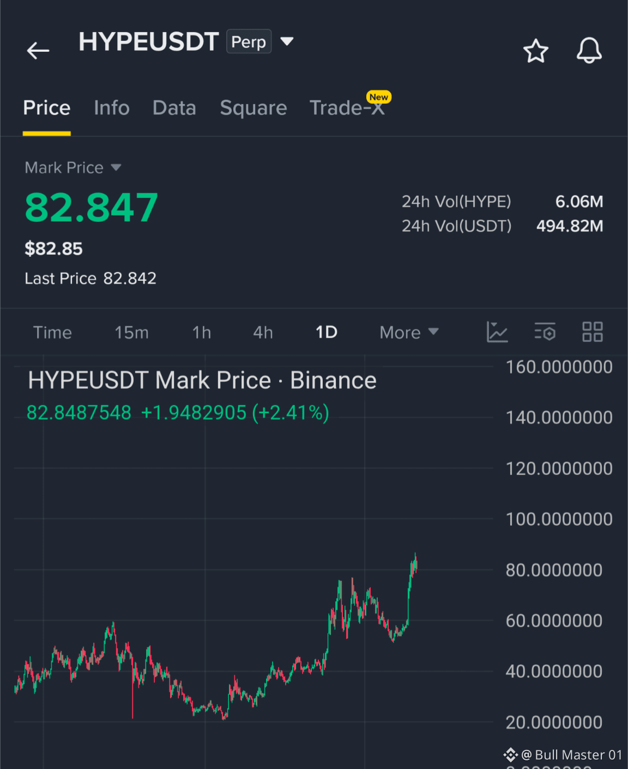
Task: Tap the 100.0000000 axis label
Action: tap(559, 519)
